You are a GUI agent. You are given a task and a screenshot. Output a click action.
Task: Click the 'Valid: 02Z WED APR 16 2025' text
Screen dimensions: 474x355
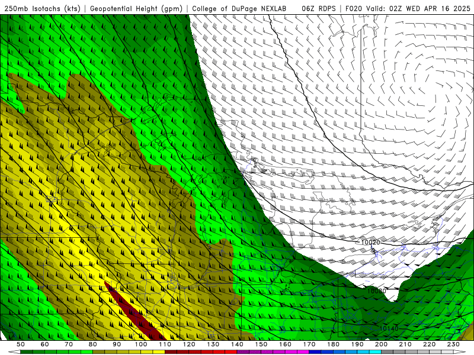(418, 9)
